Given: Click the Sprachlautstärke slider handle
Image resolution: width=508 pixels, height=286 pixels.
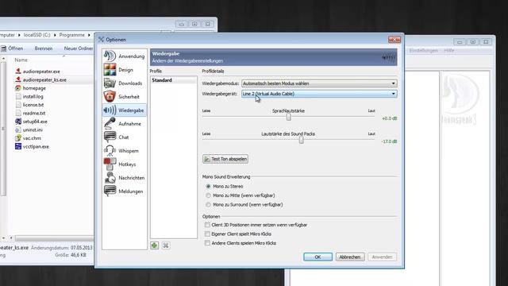Looking at the screenshot, I should pos(288,117).
